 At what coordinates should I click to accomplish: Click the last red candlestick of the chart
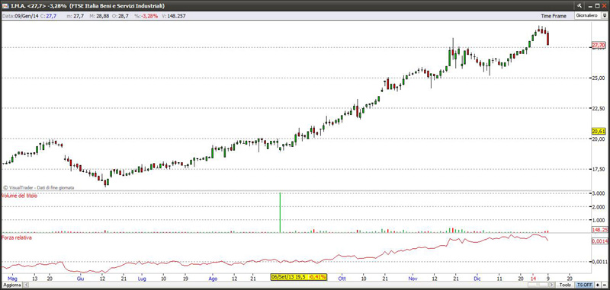tap(547, 38)
